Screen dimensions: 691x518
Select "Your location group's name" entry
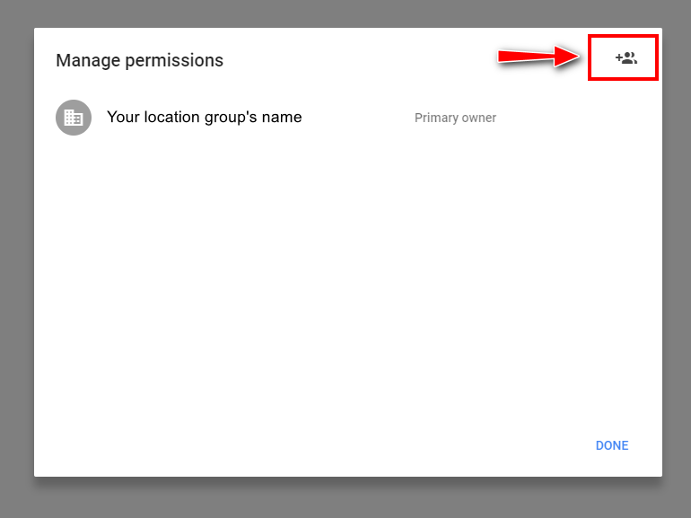(x=204, y=118)
